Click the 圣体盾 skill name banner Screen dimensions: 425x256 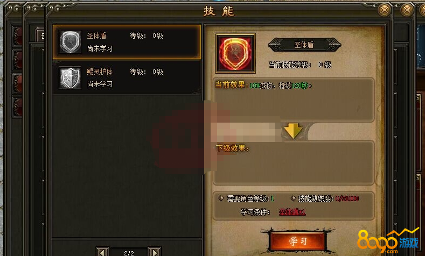click(304, 45)
